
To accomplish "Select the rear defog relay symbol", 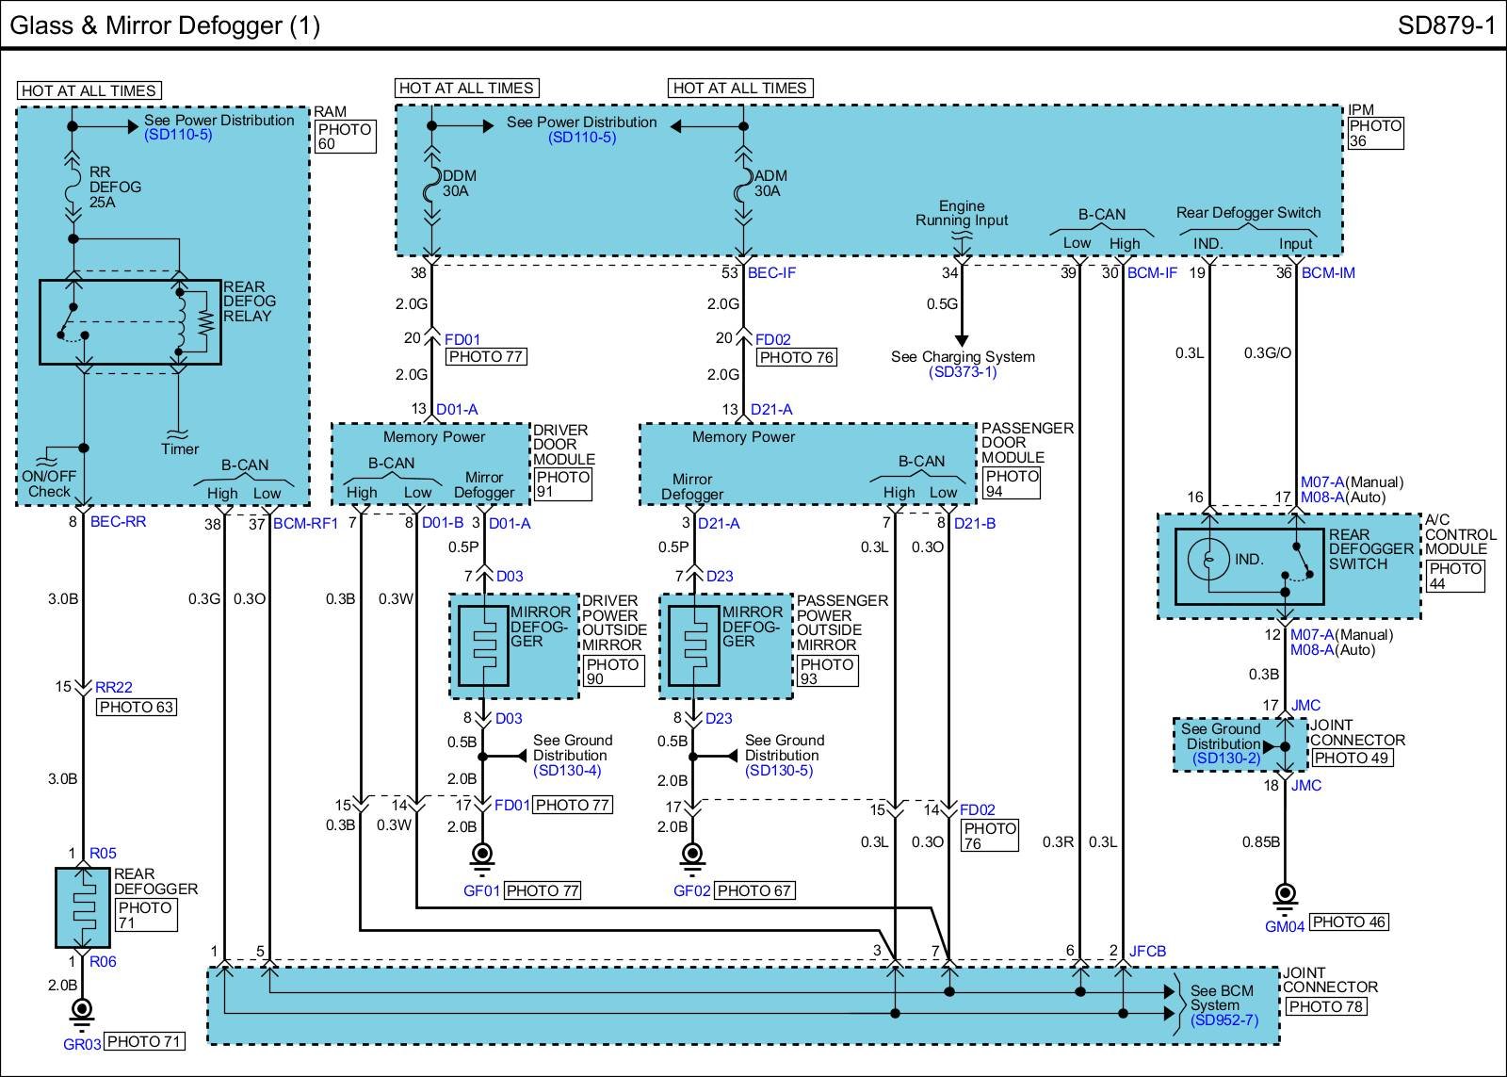I will (130, 321).
